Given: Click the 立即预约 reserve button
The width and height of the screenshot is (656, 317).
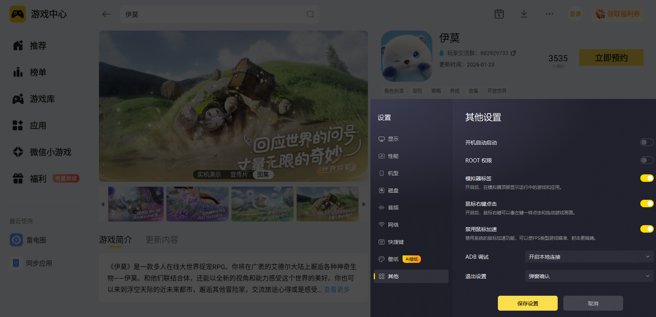Looking at the screenshot, I should pos(611,58).
